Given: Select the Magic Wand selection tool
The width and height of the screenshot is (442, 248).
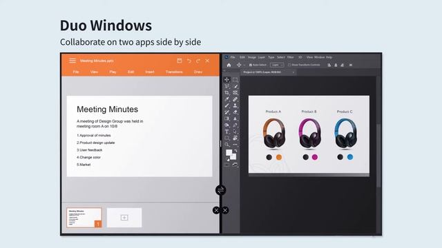Looking at the screenshot, I should pyautogui.click(x=235, y=86).
